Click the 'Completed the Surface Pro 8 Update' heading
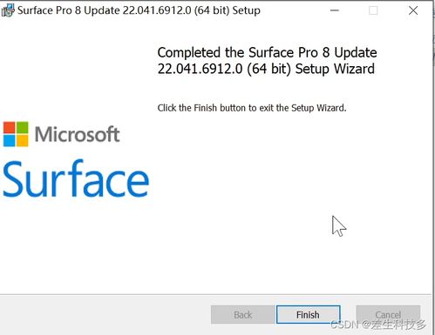 pos(267,52)
